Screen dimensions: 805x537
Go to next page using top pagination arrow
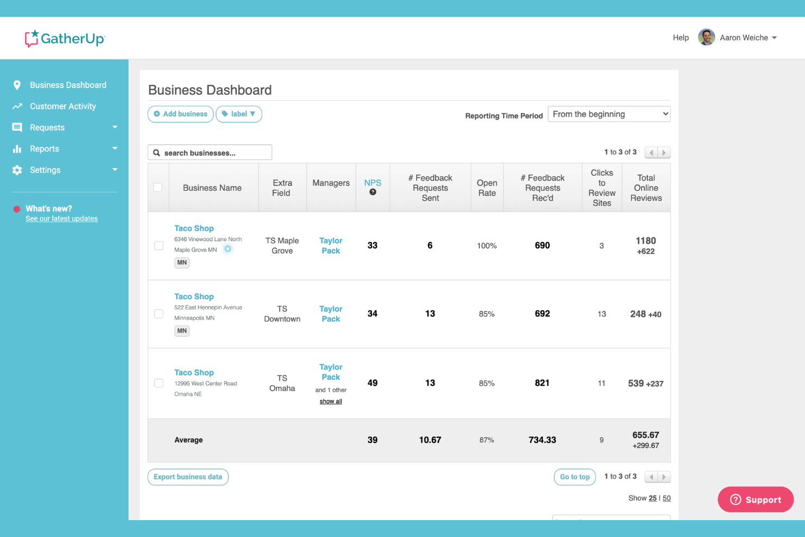[x=664, y=152]
